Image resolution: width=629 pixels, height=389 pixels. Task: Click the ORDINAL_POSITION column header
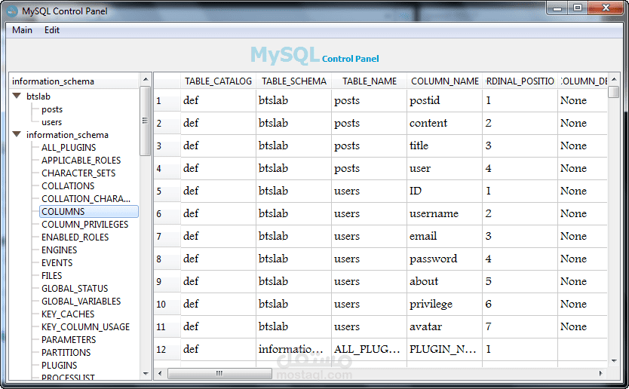[520, 81]
